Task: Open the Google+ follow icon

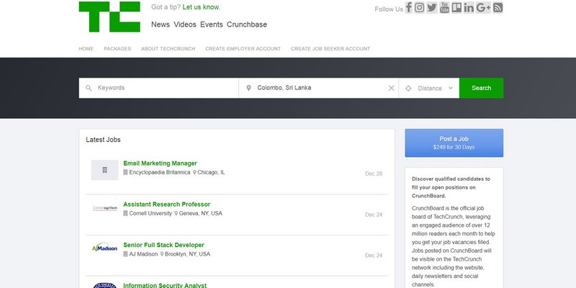Action: tap(483, 7)
